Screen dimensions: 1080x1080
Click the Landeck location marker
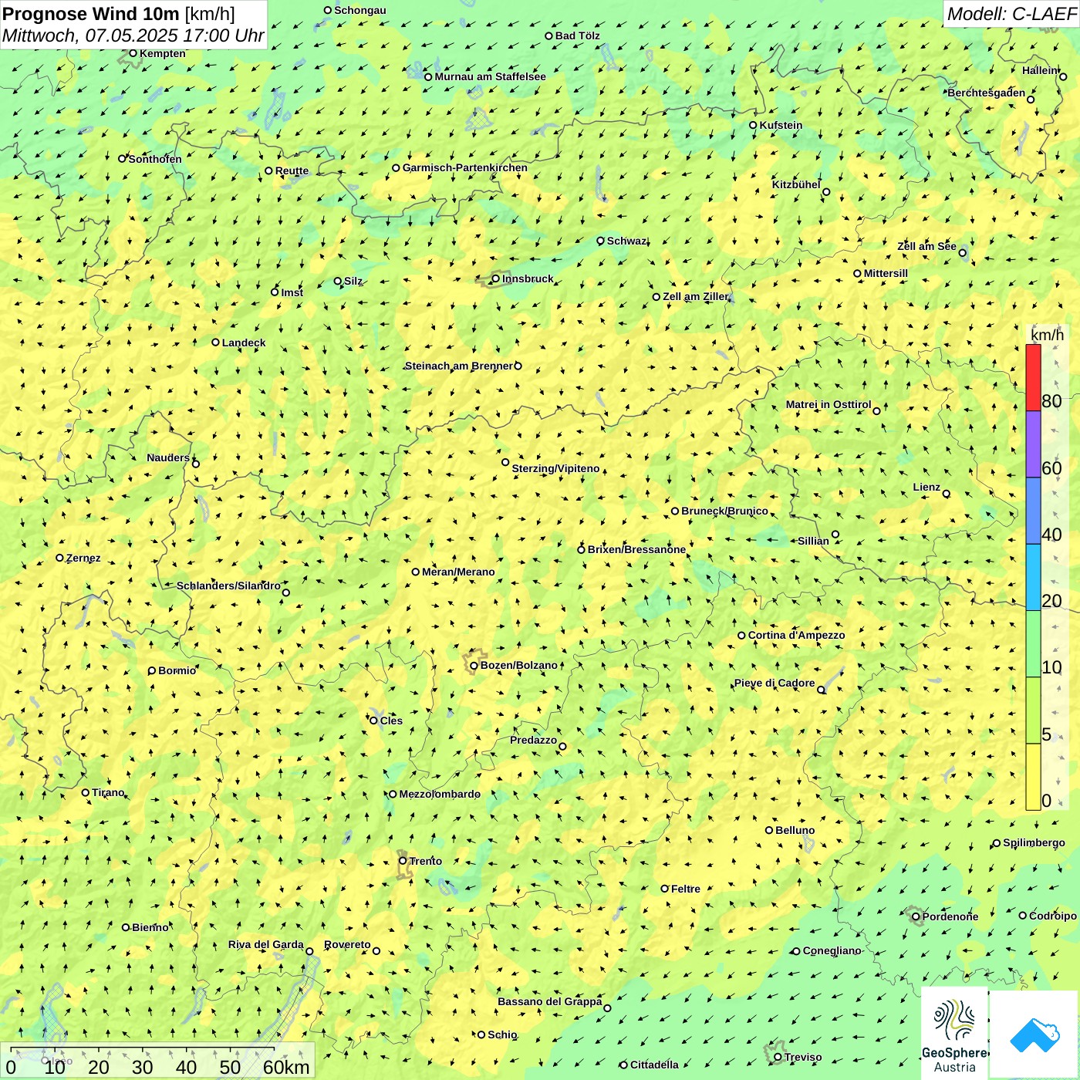tap(215, 343)
